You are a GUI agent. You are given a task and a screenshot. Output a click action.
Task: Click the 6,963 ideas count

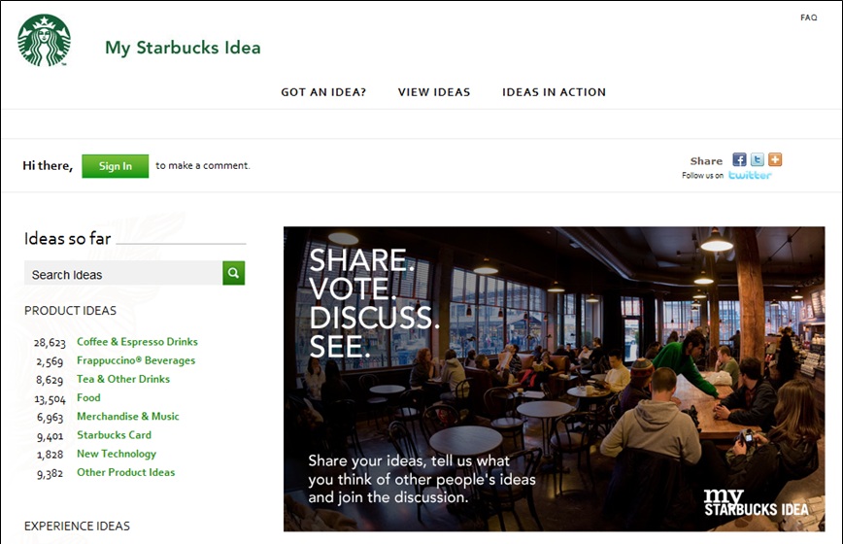click(50, 418)
